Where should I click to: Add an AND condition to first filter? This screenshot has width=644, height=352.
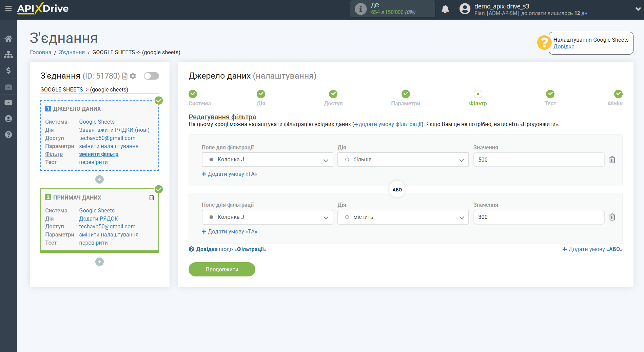(230, 174)
